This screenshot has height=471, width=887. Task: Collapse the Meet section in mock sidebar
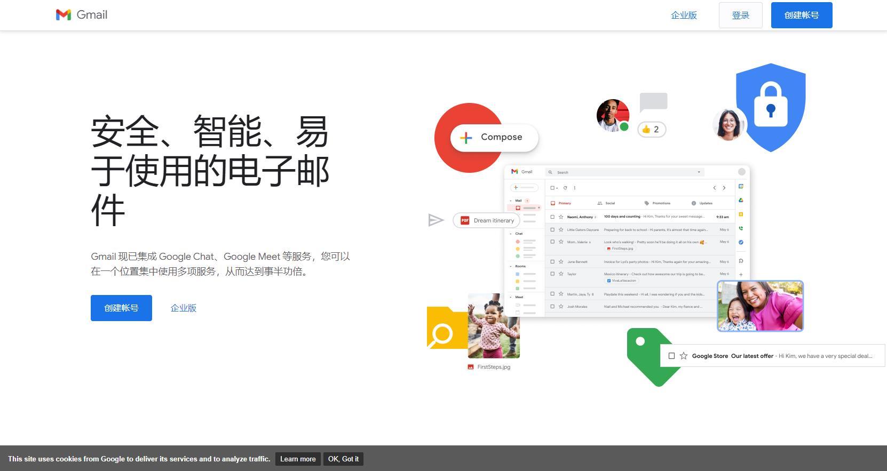511,297
